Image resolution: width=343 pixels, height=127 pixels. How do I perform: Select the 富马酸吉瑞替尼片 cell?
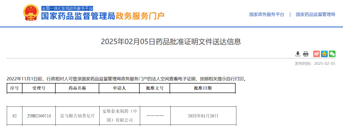(x=78, y=116)
